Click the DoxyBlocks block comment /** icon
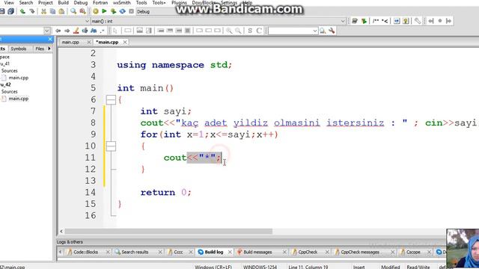 376,21
